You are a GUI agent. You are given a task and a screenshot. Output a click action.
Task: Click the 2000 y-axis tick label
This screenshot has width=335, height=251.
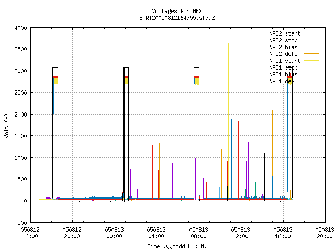pyautogui.click(x=21, y=115)
